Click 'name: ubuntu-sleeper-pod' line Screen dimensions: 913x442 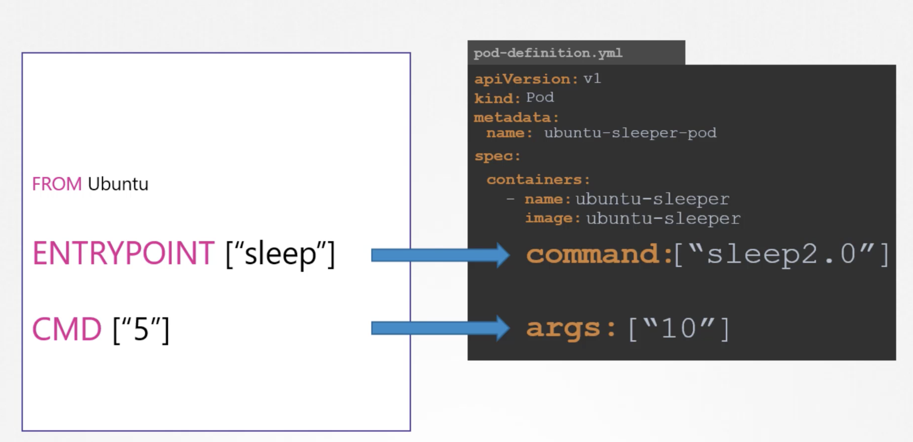601,133
